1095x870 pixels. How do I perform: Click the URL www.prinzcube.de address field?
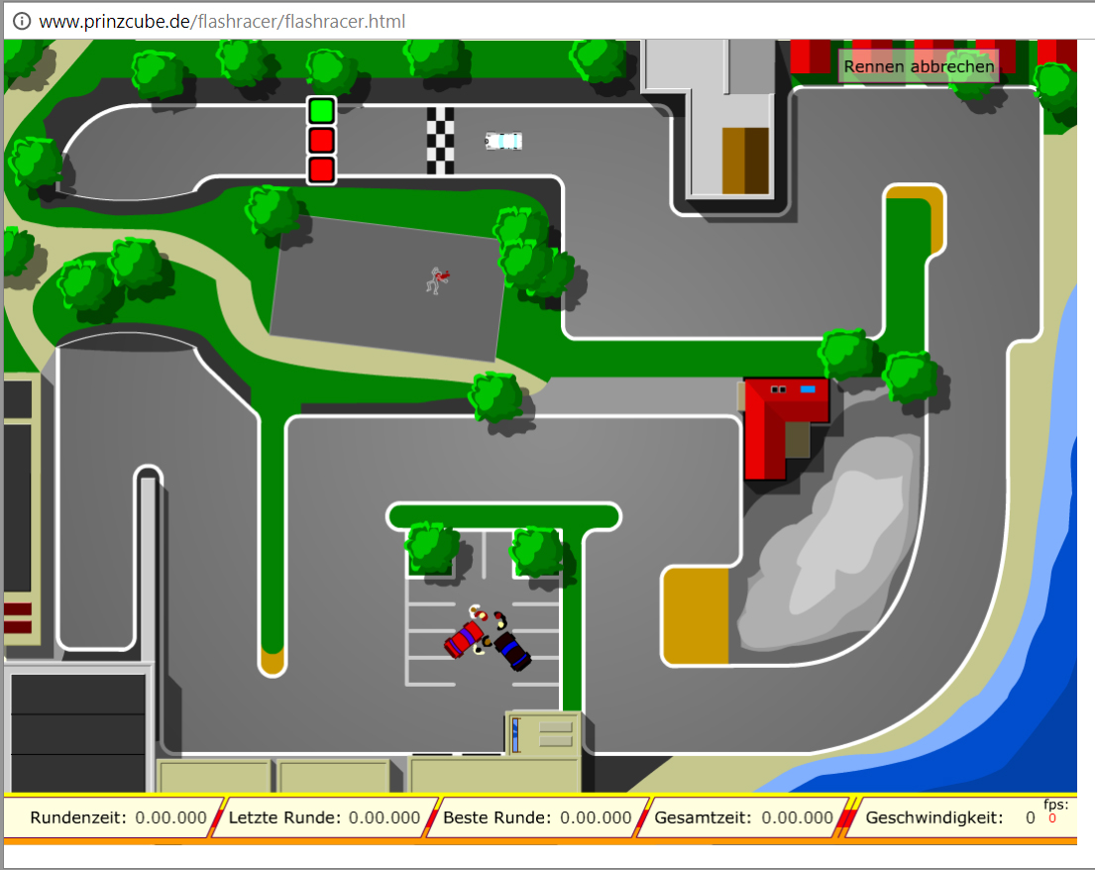coord(222,22)
